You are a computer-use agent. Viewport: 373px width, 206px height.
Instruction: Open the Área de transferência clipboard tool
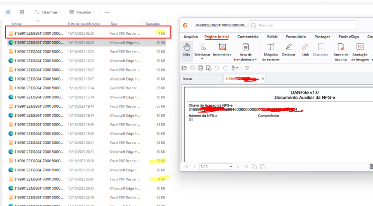pos(245,52)
